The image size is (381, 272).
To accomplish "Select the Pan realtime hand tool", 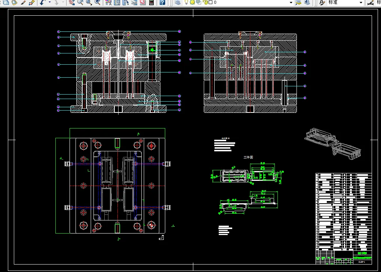I will click(x=71, y=2).
